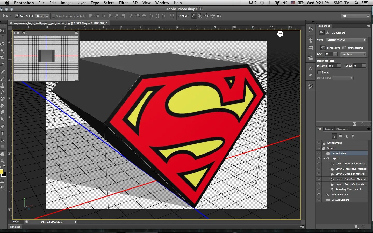The height and width of the screenshot is (233, 373).
Task: Choose Scale 3D Object video camera icon
Action: 219,16
